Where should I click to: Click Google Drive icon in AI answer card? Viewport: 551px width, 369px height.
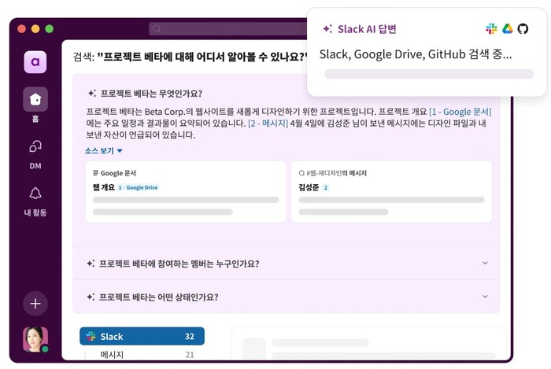[x=507, y=29]
